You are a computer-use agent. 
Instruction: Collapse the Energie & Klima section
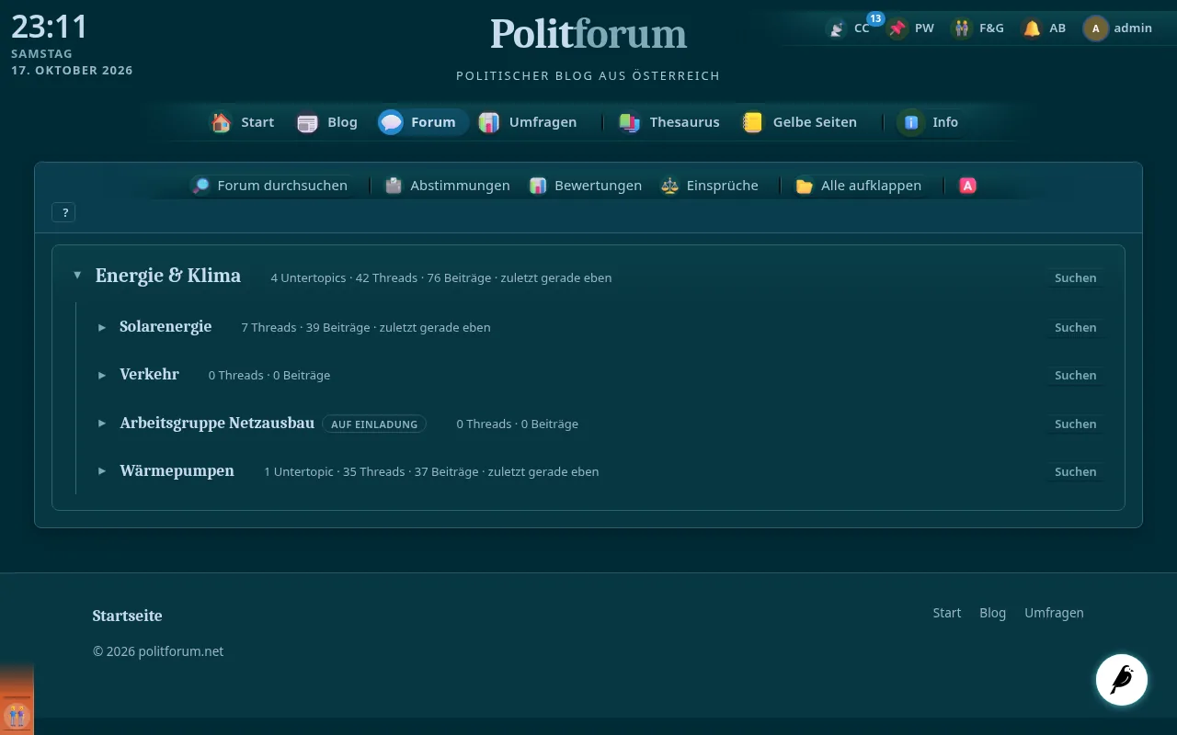pos(77,276)
